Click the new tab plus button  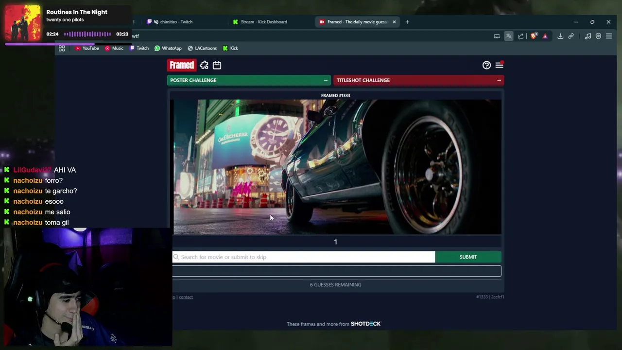click(x=407, y=22)
